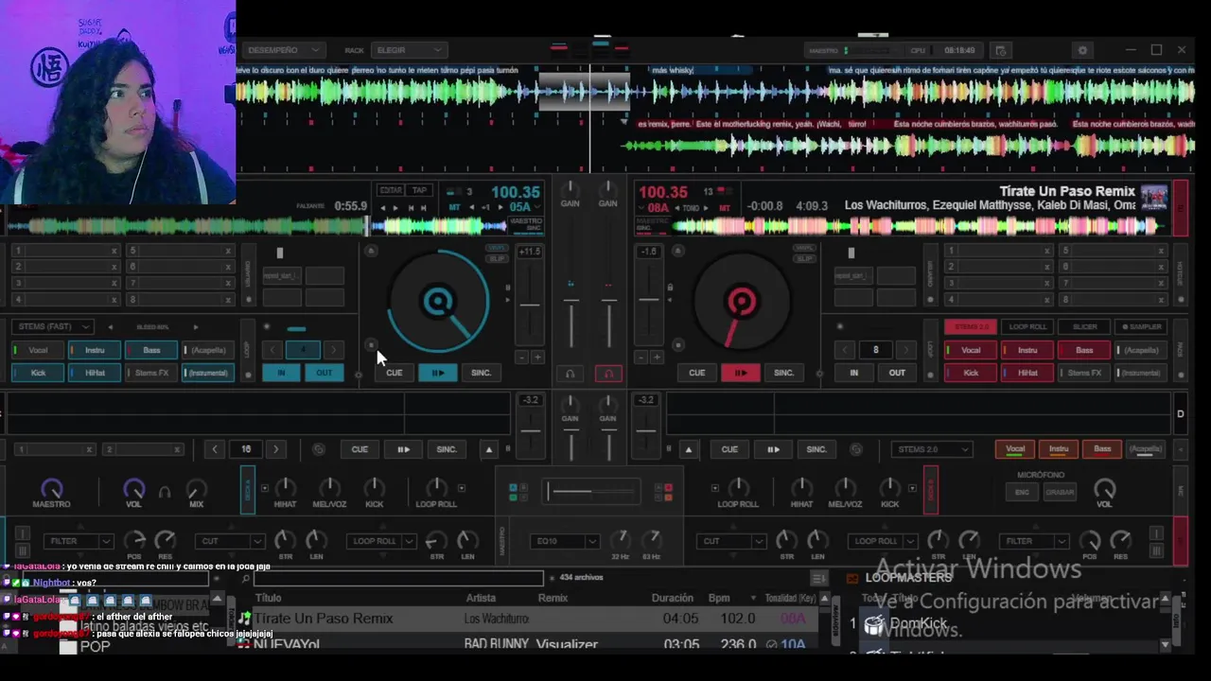Click right deck CUE button
1211x681 pixels.
696,373
